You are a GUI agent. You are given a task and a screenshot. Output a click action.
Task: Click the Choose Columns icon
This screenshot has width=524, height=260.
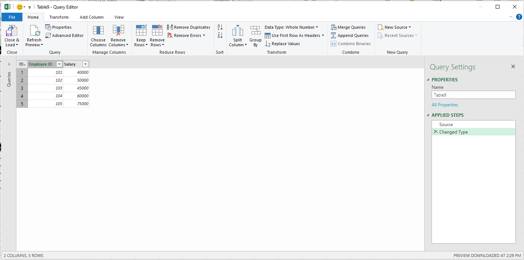pos(98,31)
